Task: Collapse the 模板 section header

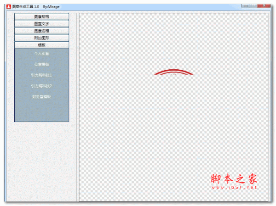Action: click(41, 45)
